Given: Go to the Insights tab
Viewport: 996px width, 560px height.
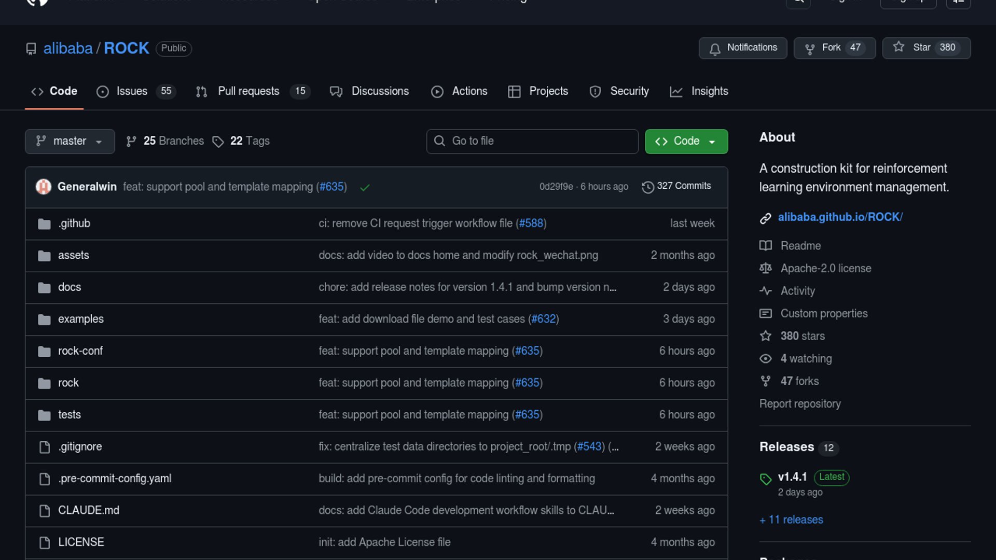Looking at the screenshot, I should (x=709, y=91).
